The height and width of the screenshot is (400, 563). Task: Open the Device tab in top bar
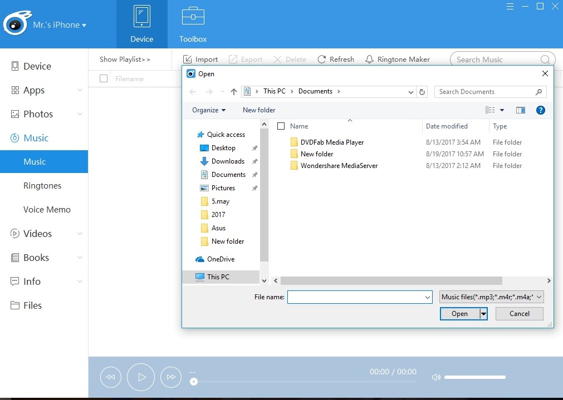pos(141,24)
